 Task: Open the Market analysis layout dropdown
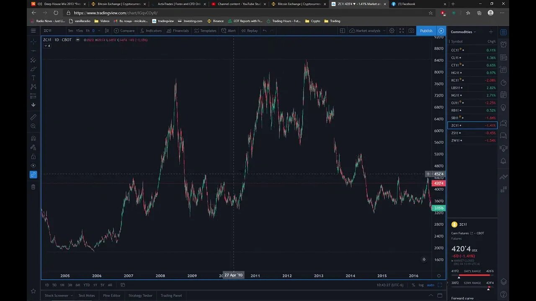367,31
